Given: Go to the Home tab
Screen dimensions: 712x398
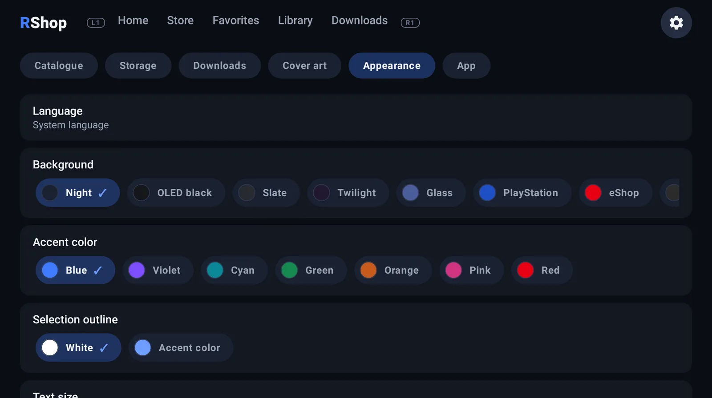Looking at the screenshot, I should [x=133, y=20].
